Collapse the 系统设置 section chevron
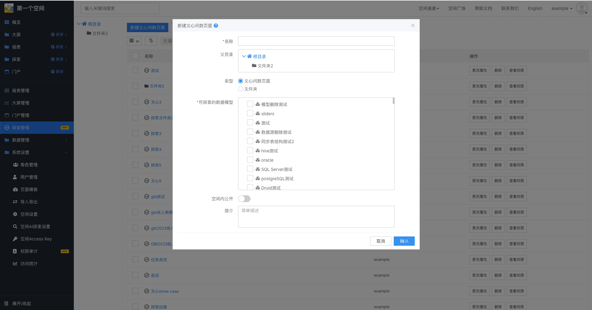 [66, 153]
